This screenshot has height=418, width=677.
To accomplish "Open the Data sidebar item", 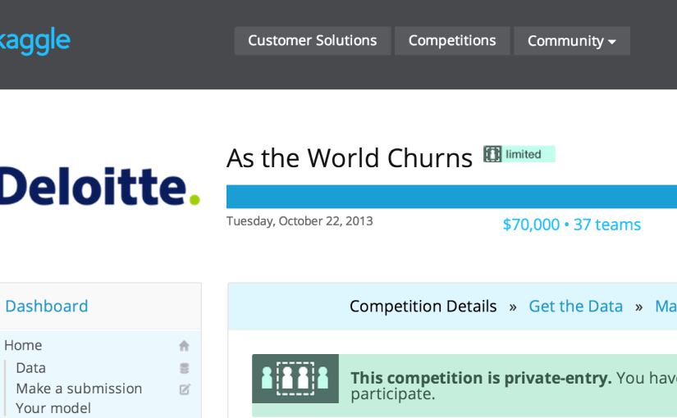I will tap(30, 368).
